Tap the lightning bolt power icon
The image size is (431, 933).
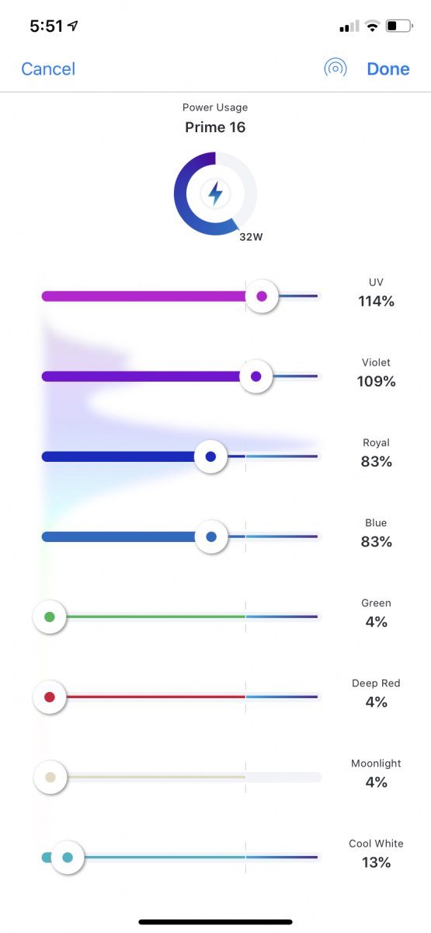coord(215,194)
